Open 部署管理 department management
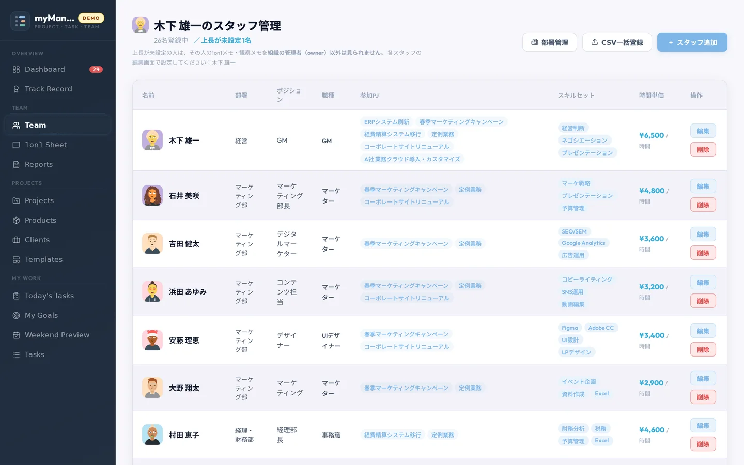The height and width of the screenshot is (465, 744). (550, 42)
